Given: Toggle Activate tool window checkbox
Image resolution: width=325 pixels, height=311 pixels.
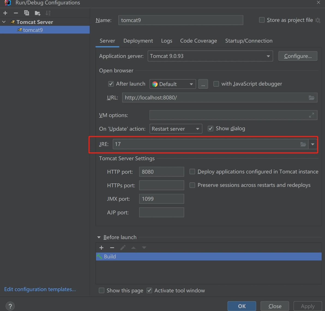Looking at the screenshot, I should point(149,291).
